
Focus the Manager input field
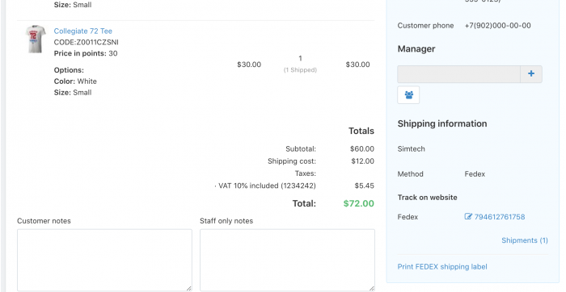coord(458,74)
